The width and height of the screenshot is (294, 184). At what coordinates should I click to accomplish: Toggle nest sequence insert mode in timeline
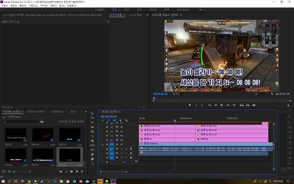click(x=102, y=120)
